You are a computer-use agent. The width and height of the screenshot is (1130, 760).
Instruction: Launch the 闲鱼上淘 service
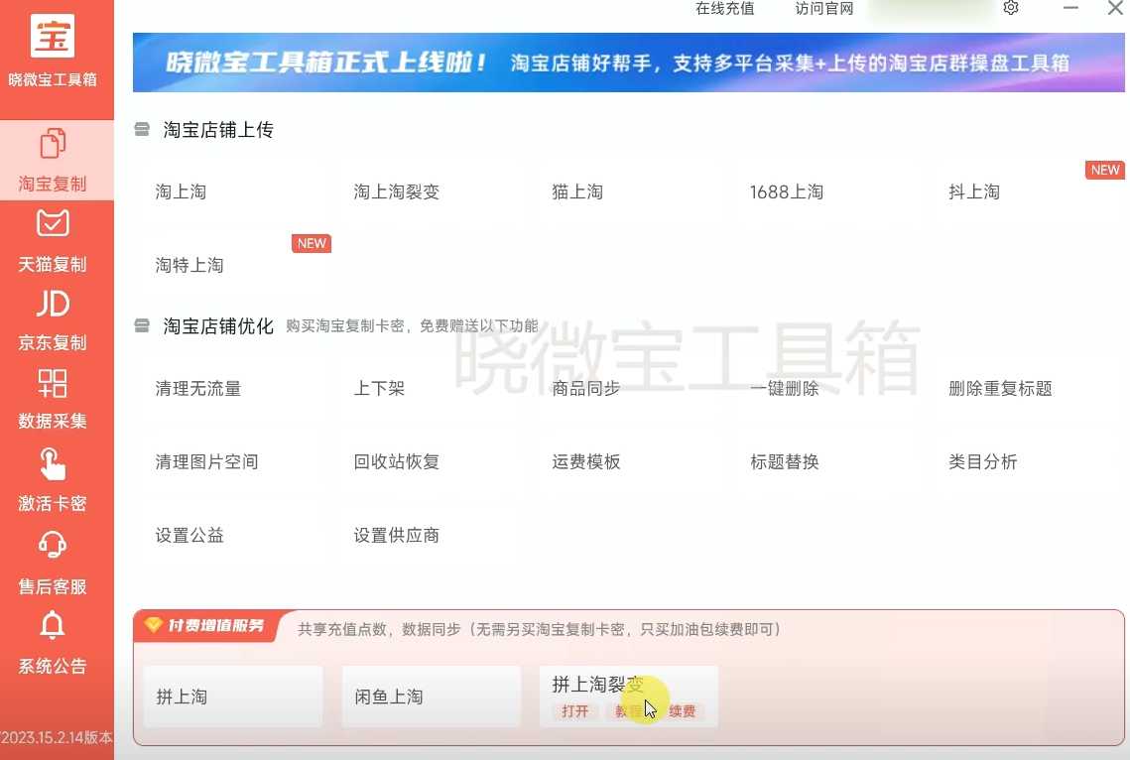coord(431,697)
